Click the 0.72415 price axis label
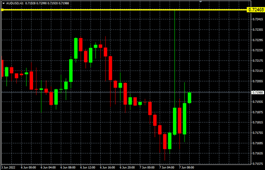Image resolution: width=265 pixels, height=170 pixels. (258, 19)
